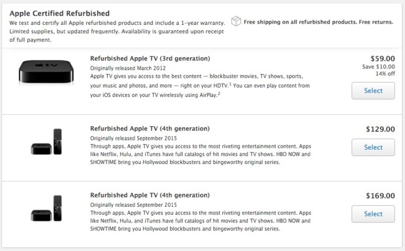Open Refurbished Apple TV (3rd generation) title link
Image resolution: width=405 pixels, height=251 pixels.
[x=150, y=58]
